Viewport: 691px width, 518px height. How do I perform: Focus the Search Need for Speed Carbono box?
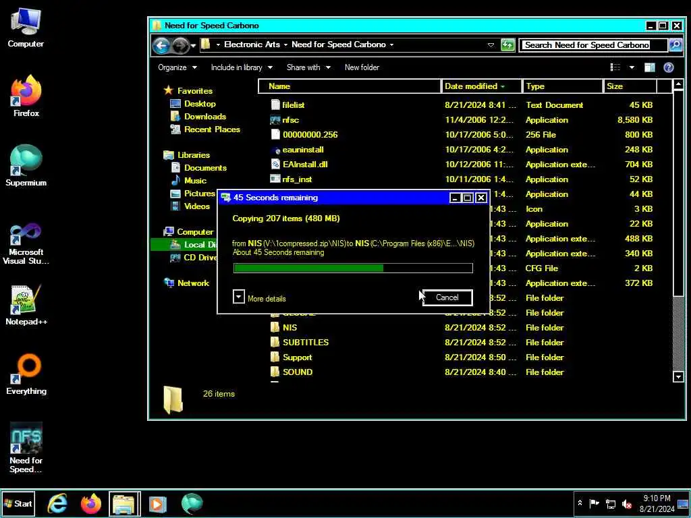tap(593, 45)
